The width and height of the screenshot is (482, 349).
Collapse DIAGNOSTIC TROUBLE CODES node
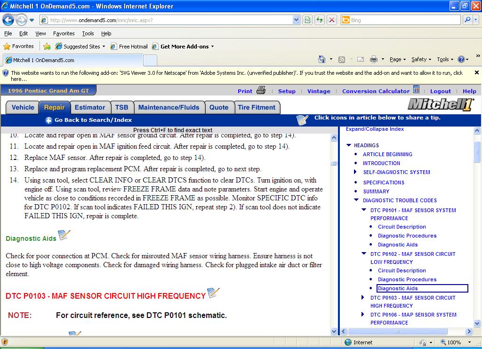(356, 200)
